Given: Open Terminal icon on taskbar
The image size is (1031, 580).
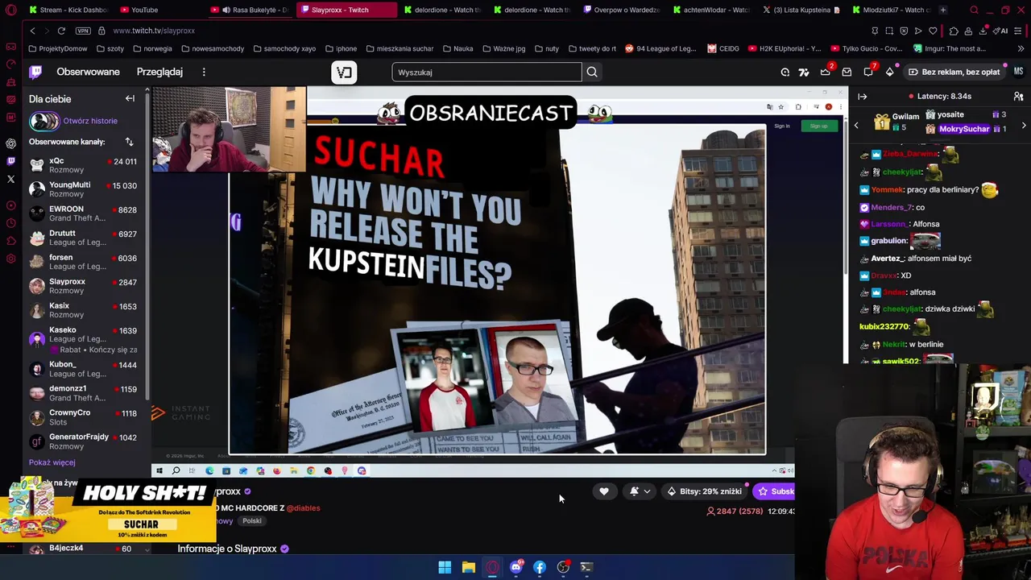Looking at the screenshot, I should coord(586,567).
